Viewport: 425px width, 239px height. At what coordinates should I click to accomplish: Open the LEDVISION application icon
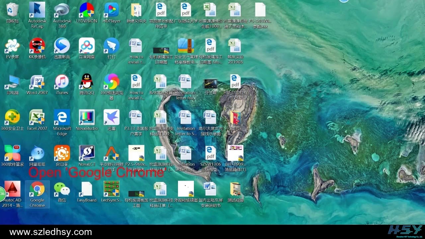pyautogui.click(x=87, y=13)
